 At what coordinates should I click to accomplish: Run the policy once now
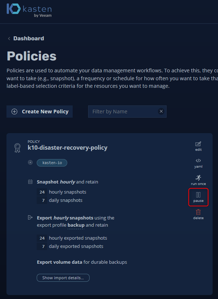198,180
